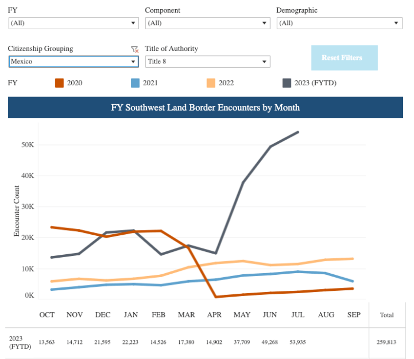Screen dimensions: 414x359
Task: Click the JAN month column header
Action: pyautogui.click(x=131, y=315)
